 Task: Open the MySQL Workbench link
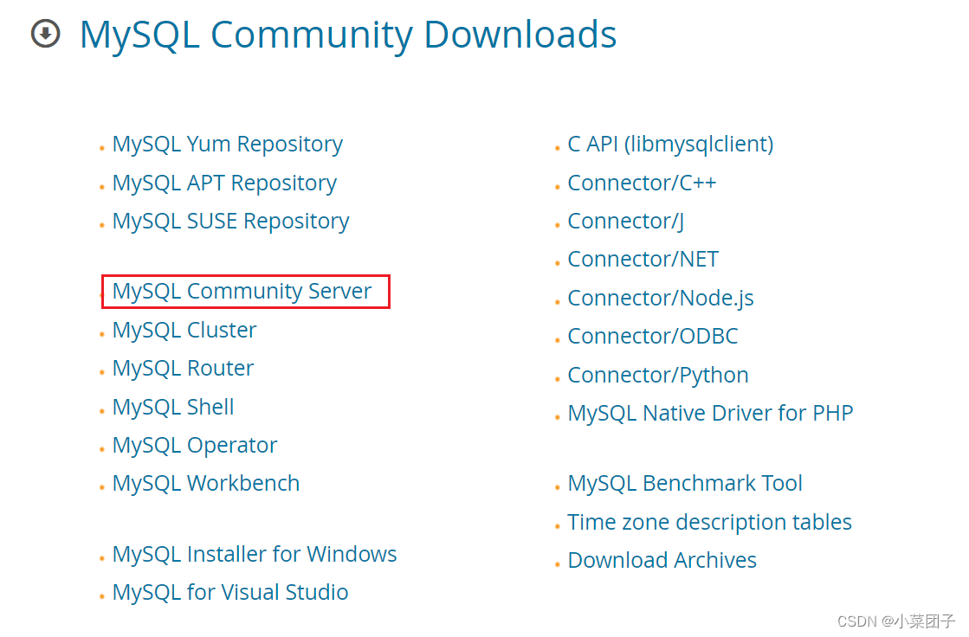tap(206, 483)
